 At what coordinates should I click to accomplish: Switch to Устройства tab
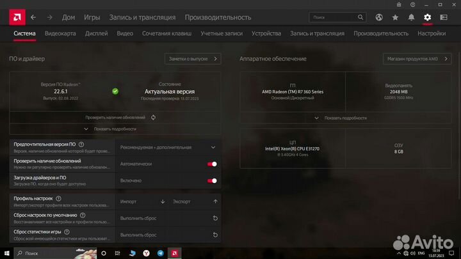pos(266,33)
